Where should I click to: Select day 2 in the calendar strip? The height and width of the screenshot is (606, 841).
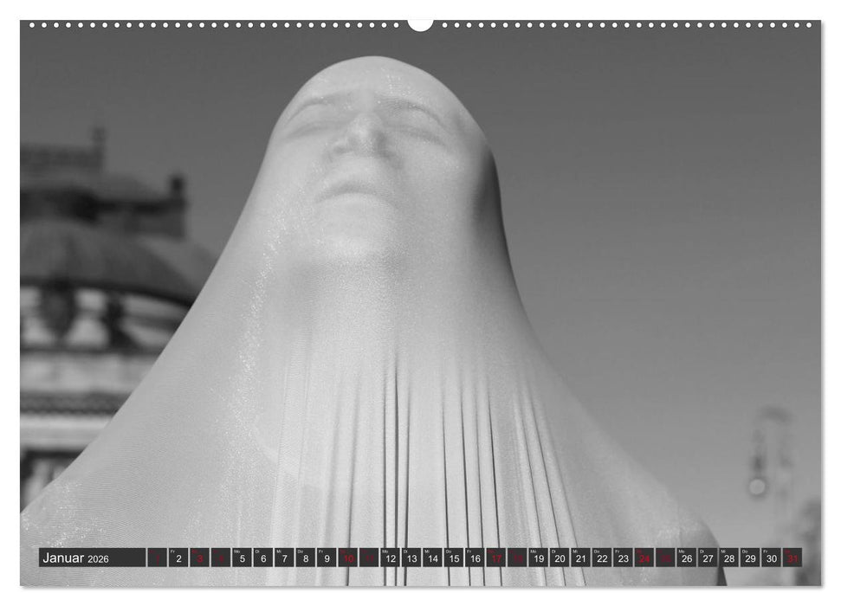(x=178, y=558)
